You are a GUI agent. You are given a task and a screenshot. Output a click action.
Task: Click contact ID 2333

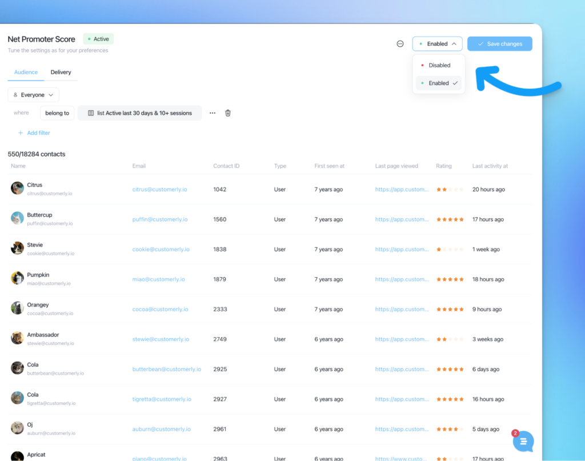220,309
